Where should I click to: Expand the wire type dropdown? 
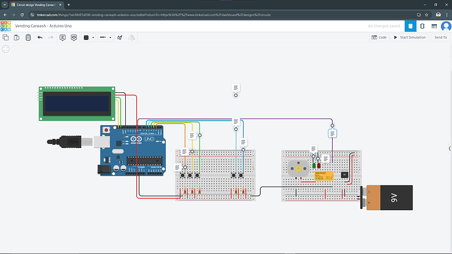(x=110, y=37)
